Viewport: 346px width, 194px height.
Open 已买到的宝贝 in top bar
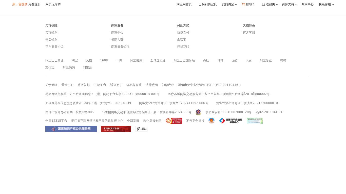point(208,4)
